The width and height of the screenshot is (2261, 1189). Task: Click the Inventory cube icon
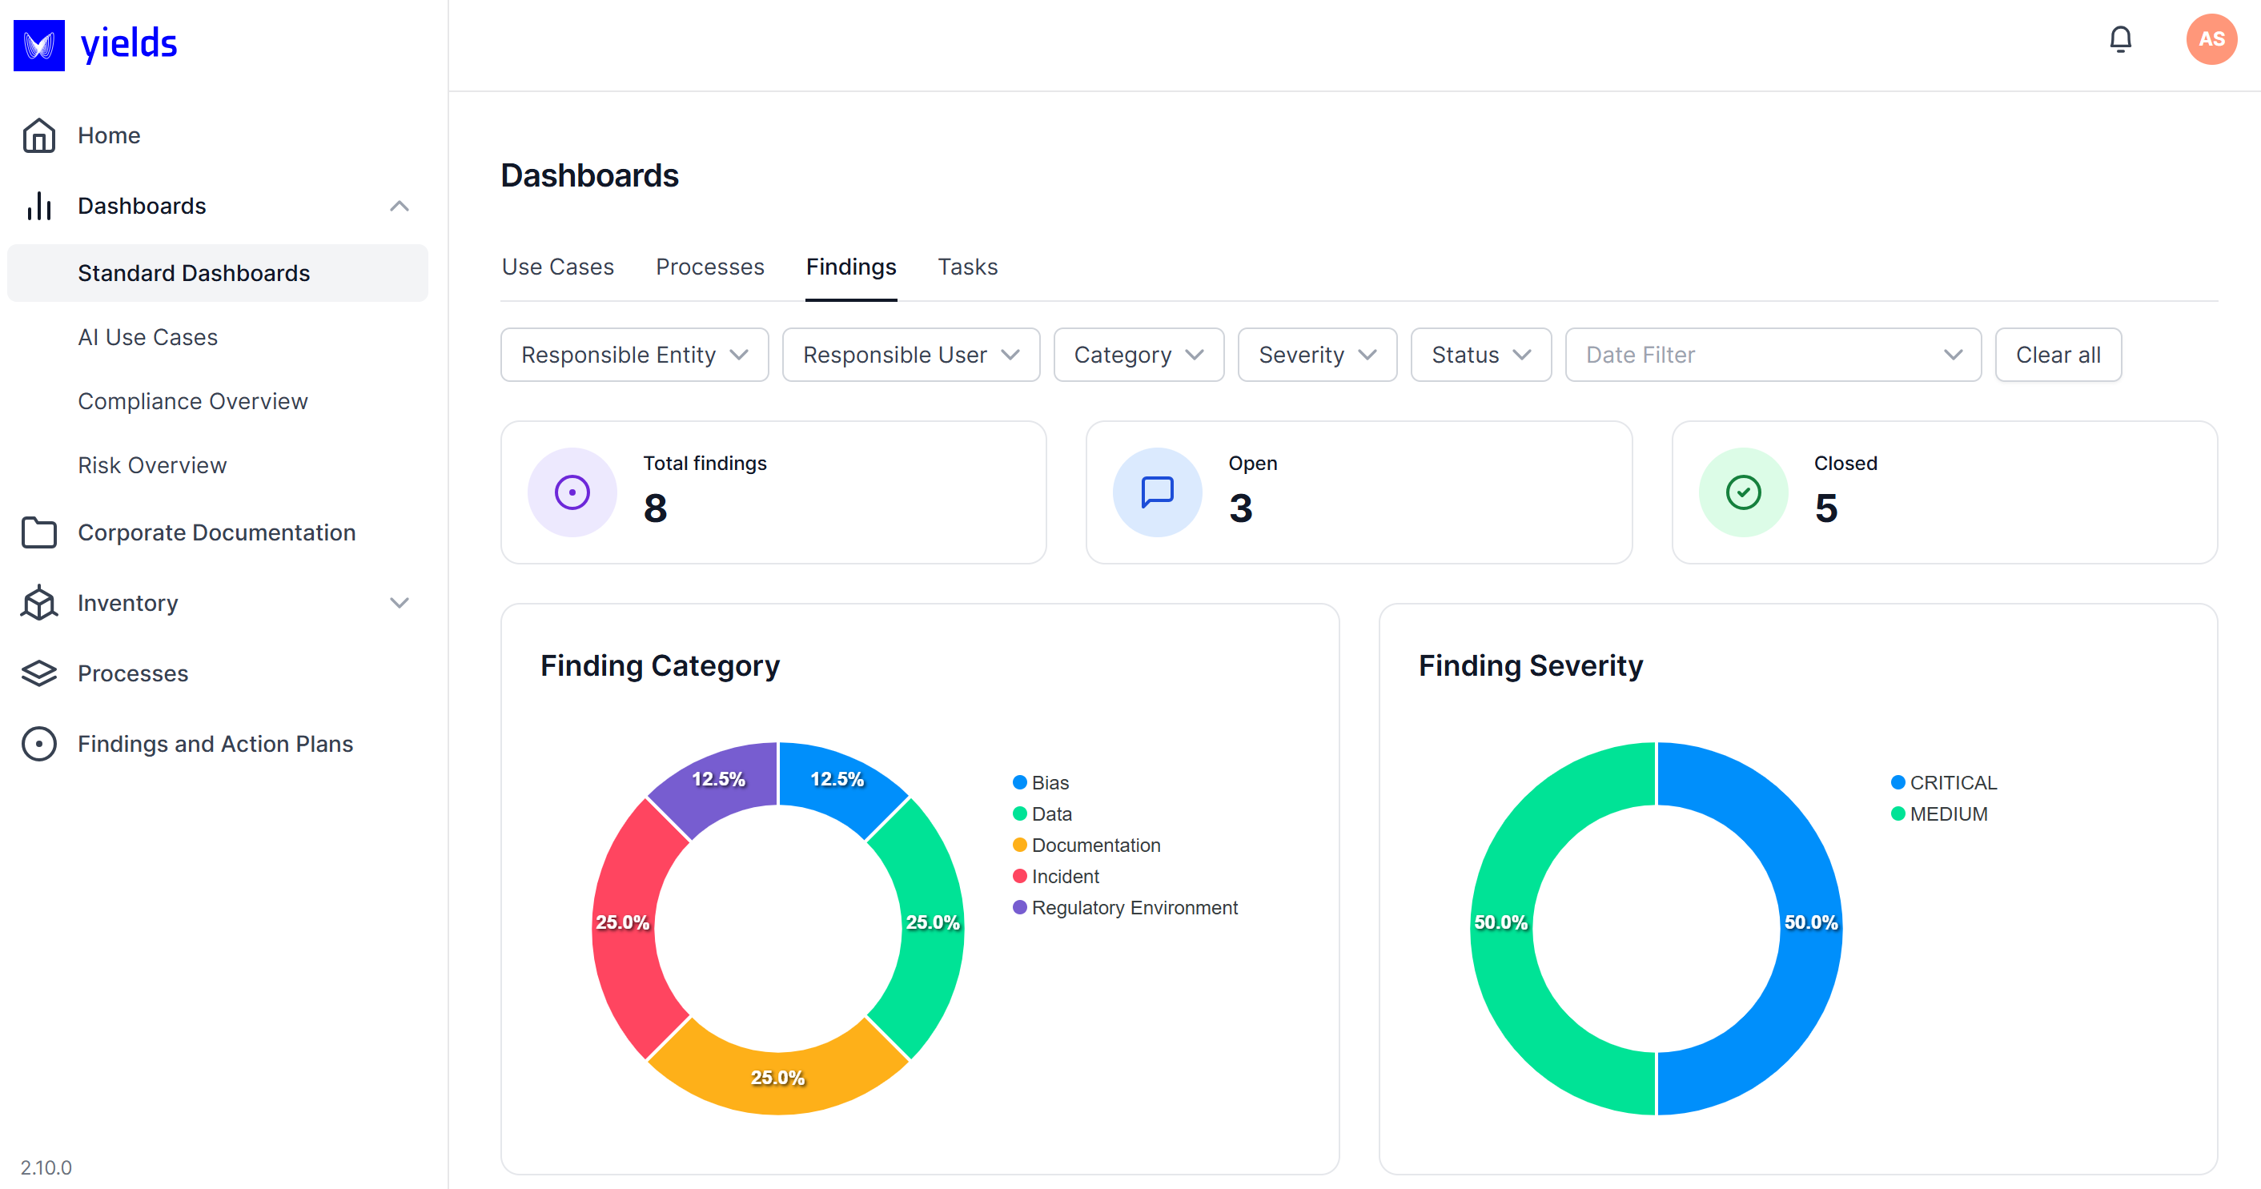[38, 603]
